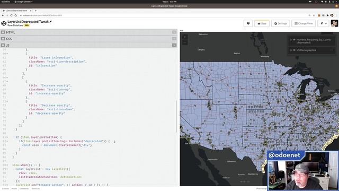339x191 pixels.
Task: Fold code at line 88 arrow
Action: [x=7, y=165]
